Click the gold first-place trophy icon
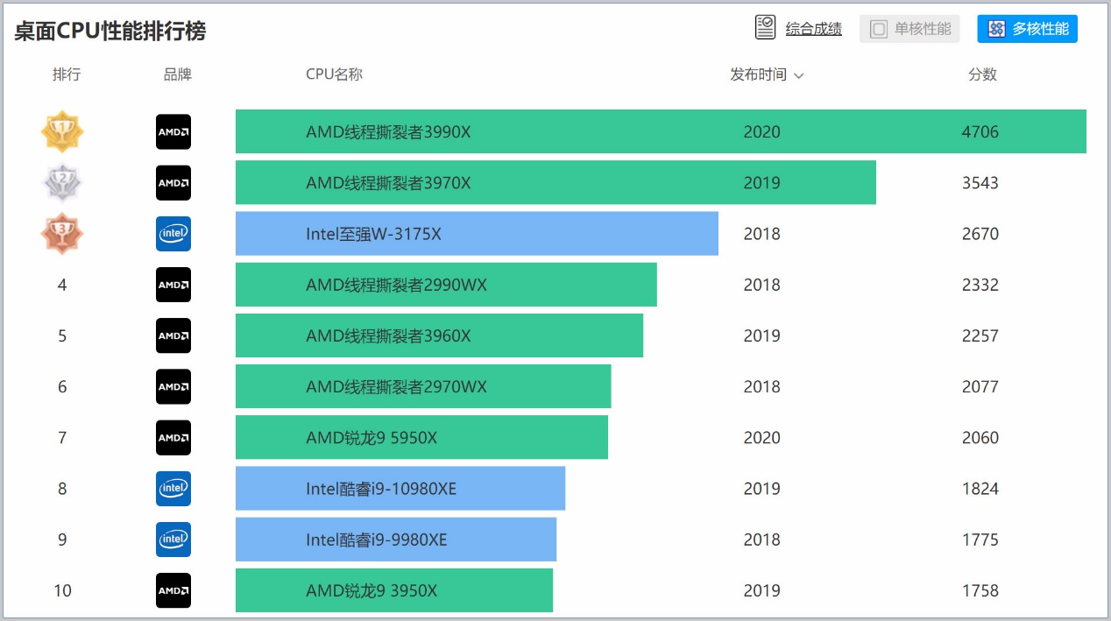 coord(61,131)
